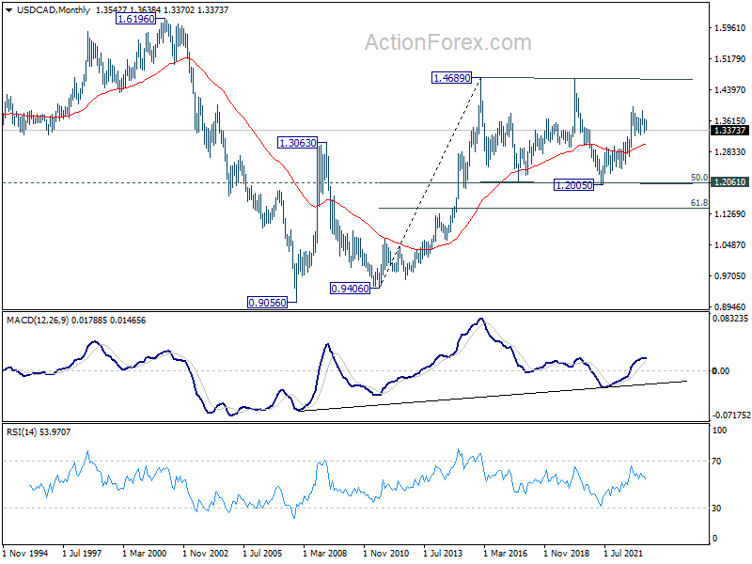Select the 0.94060 price label

click(x=350, y=289)
